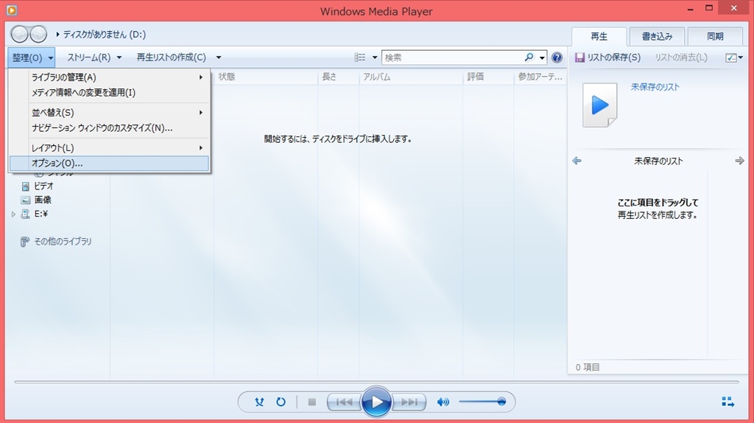Screen dimensions: 754x423
Task: Adjust the volume slider
Action: [482, 402]
